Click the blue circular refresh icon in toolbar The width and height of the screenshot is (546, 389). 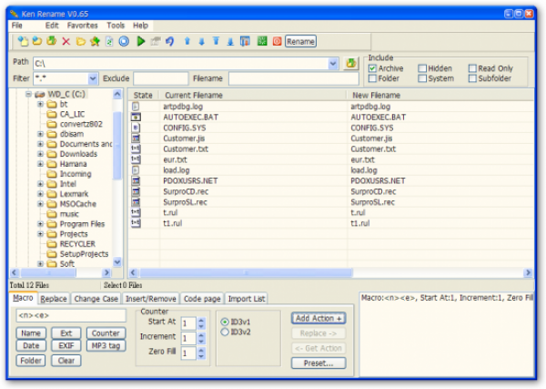[x=124, y=41]
